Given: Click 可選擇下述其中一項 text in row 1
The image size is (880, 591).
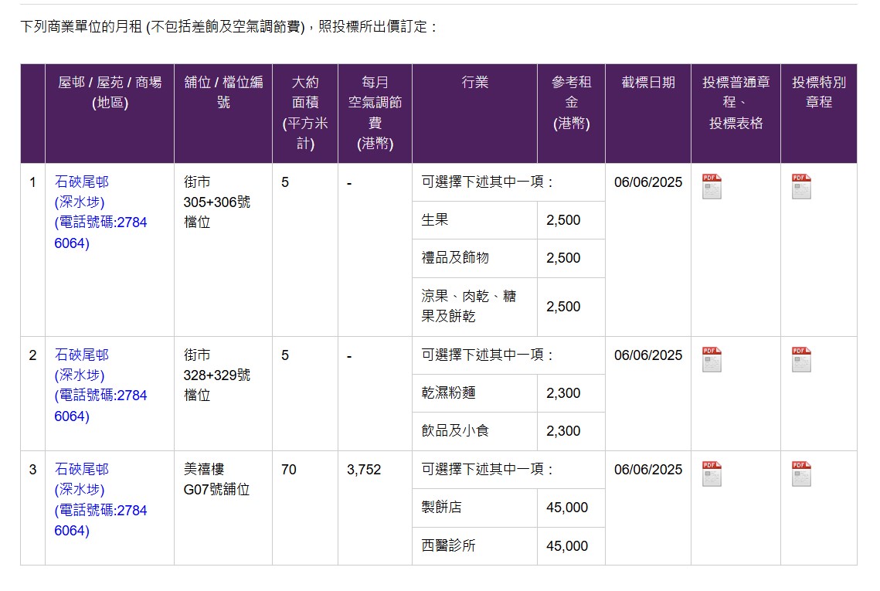Looking at the screenshot, I should click(x=488, y=182).
